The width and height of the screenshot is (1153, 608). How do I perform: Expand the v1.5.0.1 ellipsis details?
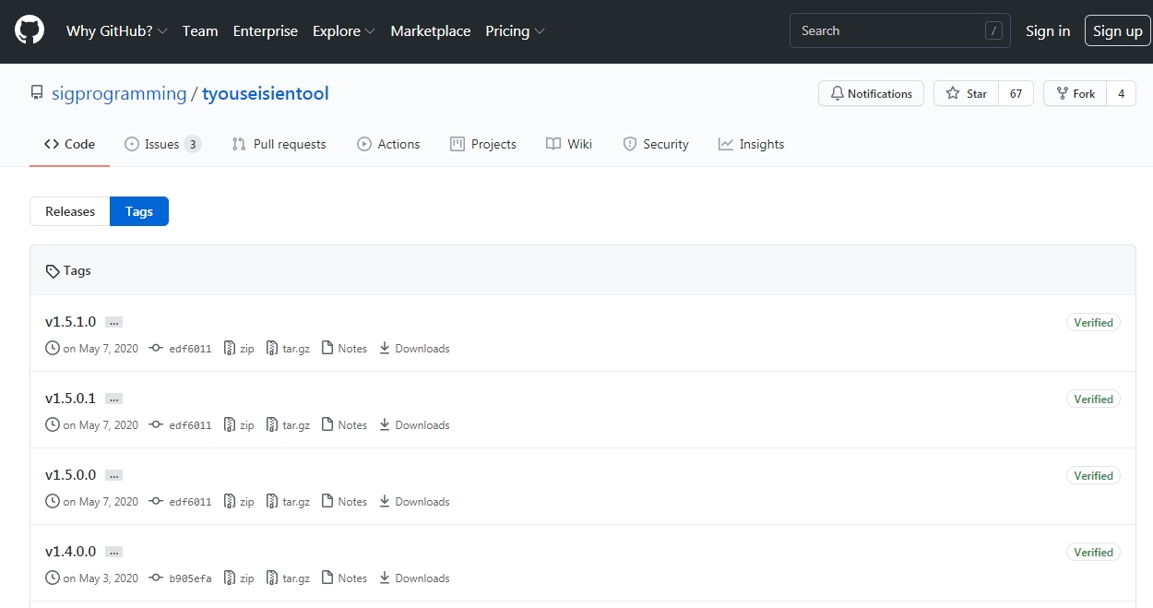pyautogui.click(x=113, y=399)
